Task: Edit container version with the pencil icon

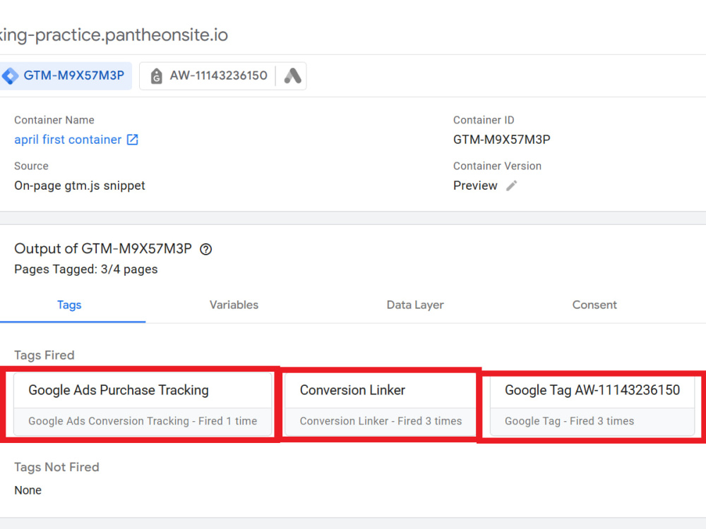Action: (x=511, y=186)
